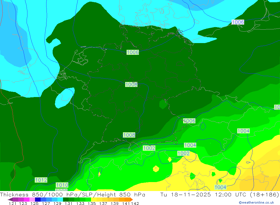Click the orange arrow at legend end
This screenshot has width=280, height=205.
click(132, 199)
